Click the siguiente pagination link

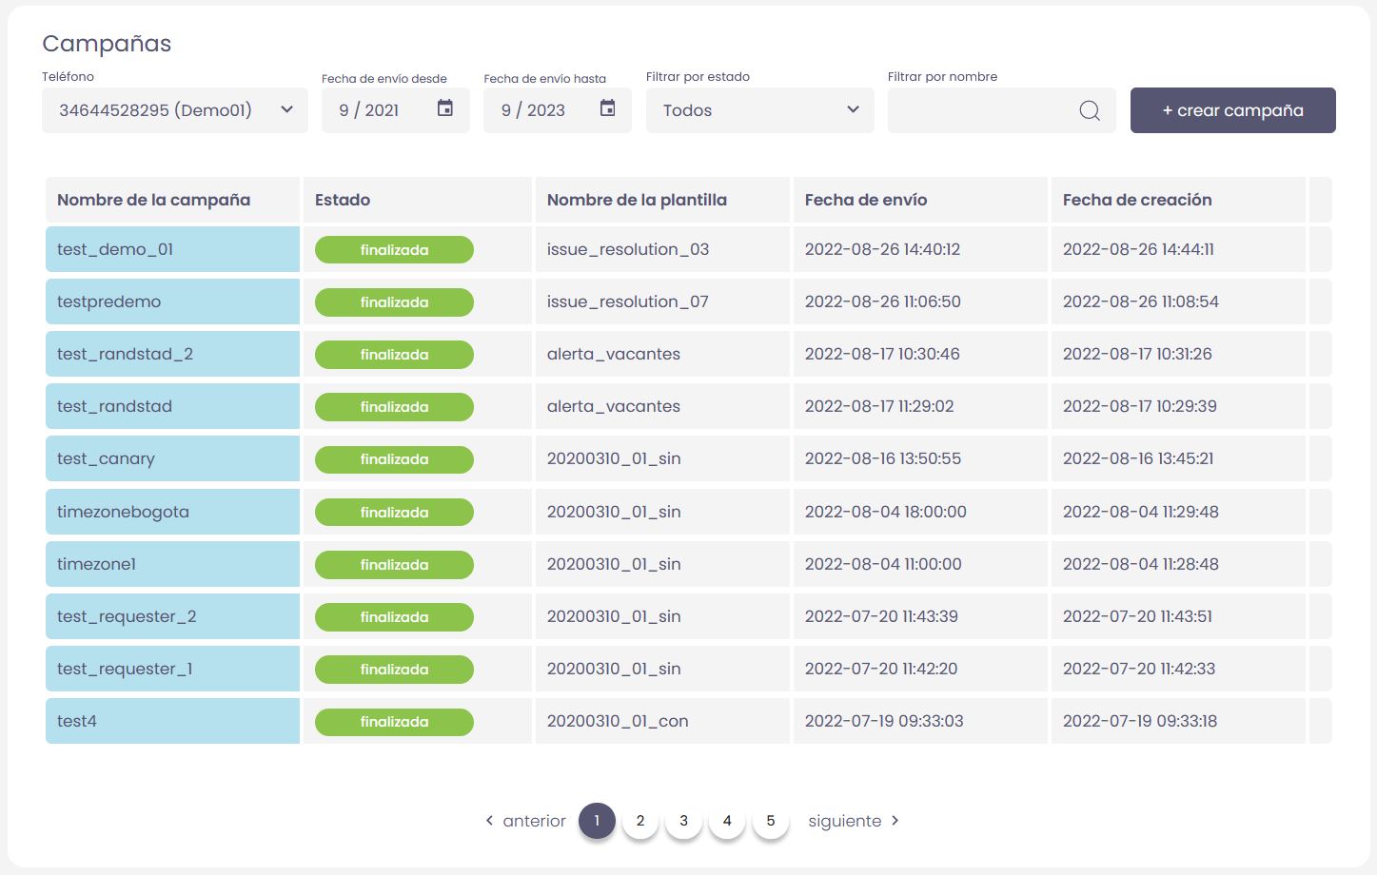click(x=844, y=821)
